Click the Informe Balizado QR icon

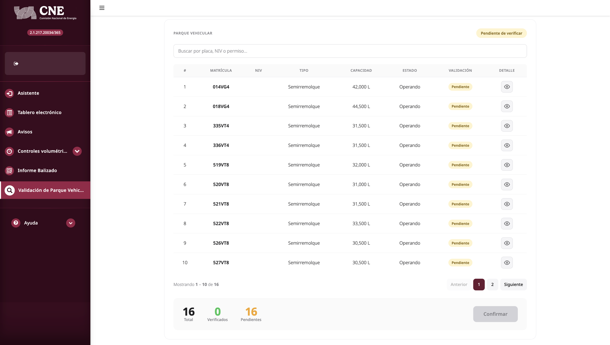10,171
